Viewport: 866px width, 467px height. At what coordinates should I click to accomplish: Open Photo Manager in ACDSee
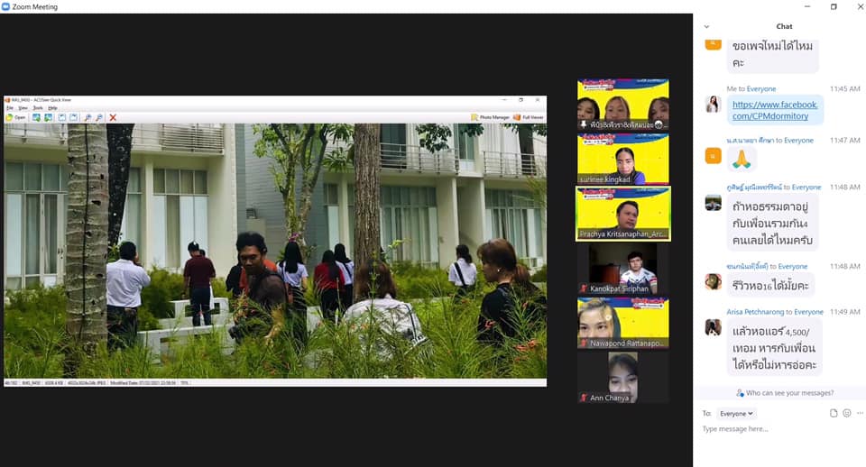490,117
